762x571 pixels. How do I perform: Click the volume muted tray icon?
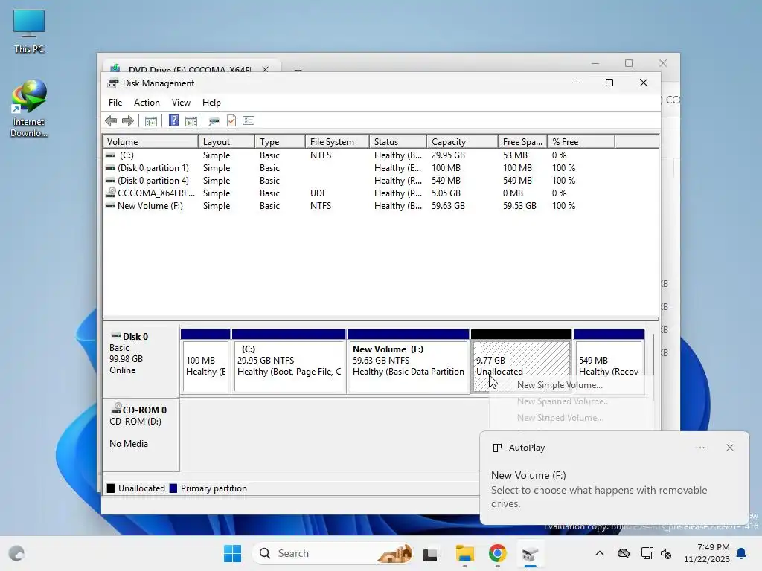click(x=666, y=553)
